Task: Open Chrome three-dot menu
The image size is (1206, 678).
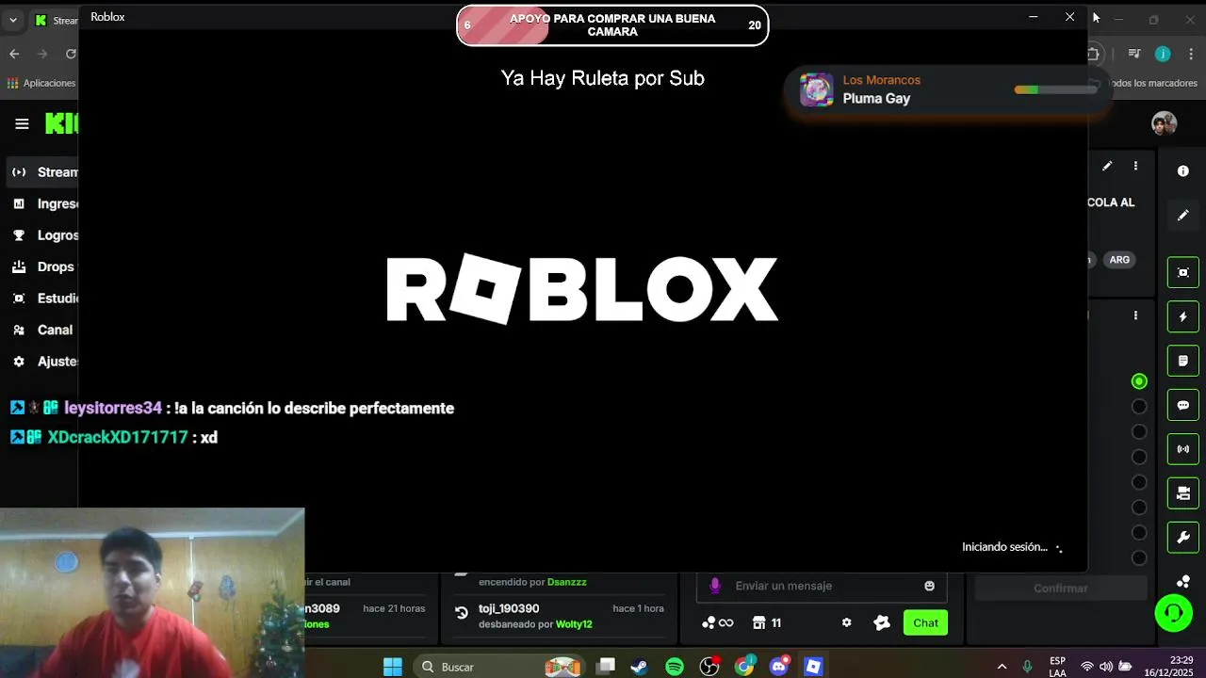Action: [x=1189, y=54]
